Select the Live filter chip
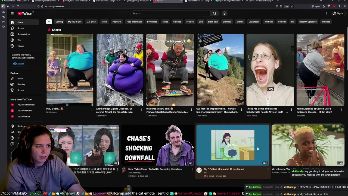 pyautogui.click(x=201, y=22)
